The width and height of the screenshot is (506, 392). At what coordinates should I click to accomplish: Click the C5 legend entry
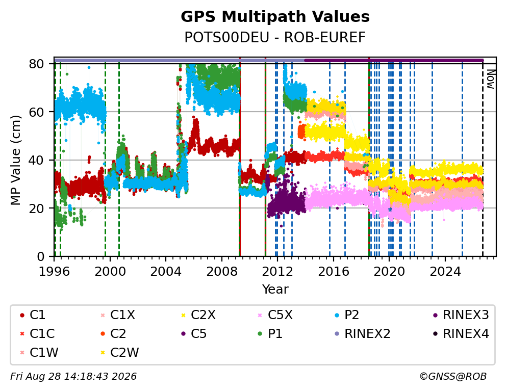click(194, 334)
